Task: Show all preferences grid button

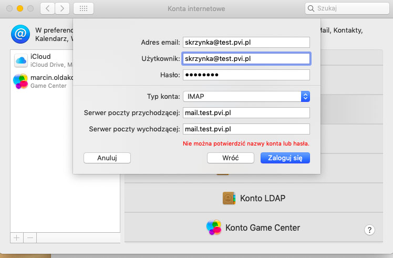Action: 84,9
